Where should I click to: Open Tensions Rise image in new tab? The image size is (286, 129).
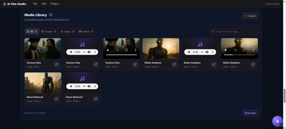56,64
